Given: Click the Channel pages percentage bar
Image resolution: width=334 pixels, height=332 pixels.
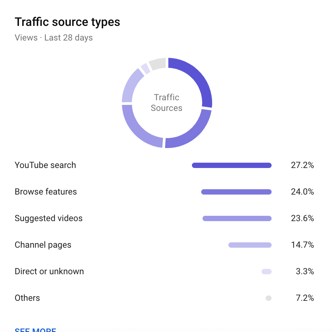Looking at the screenshot, I should pyautogui.click(x=250, y=245).
